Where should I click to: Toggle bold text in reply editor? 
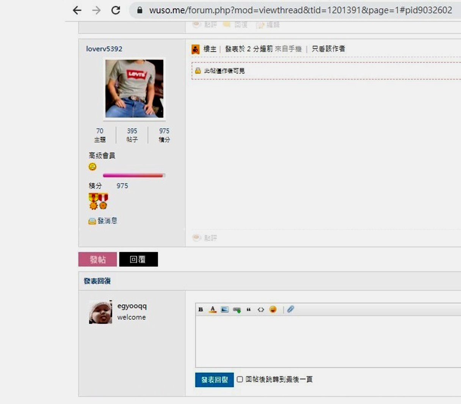(x=201, y=310)
